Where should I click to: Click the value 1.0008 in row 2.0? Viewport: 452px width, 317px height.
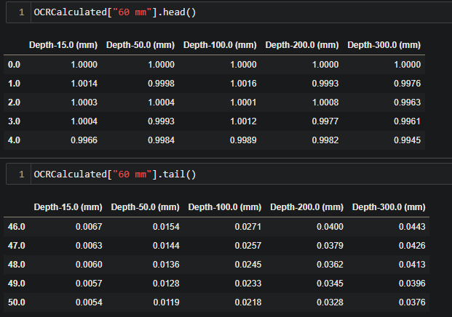(325, 103)
